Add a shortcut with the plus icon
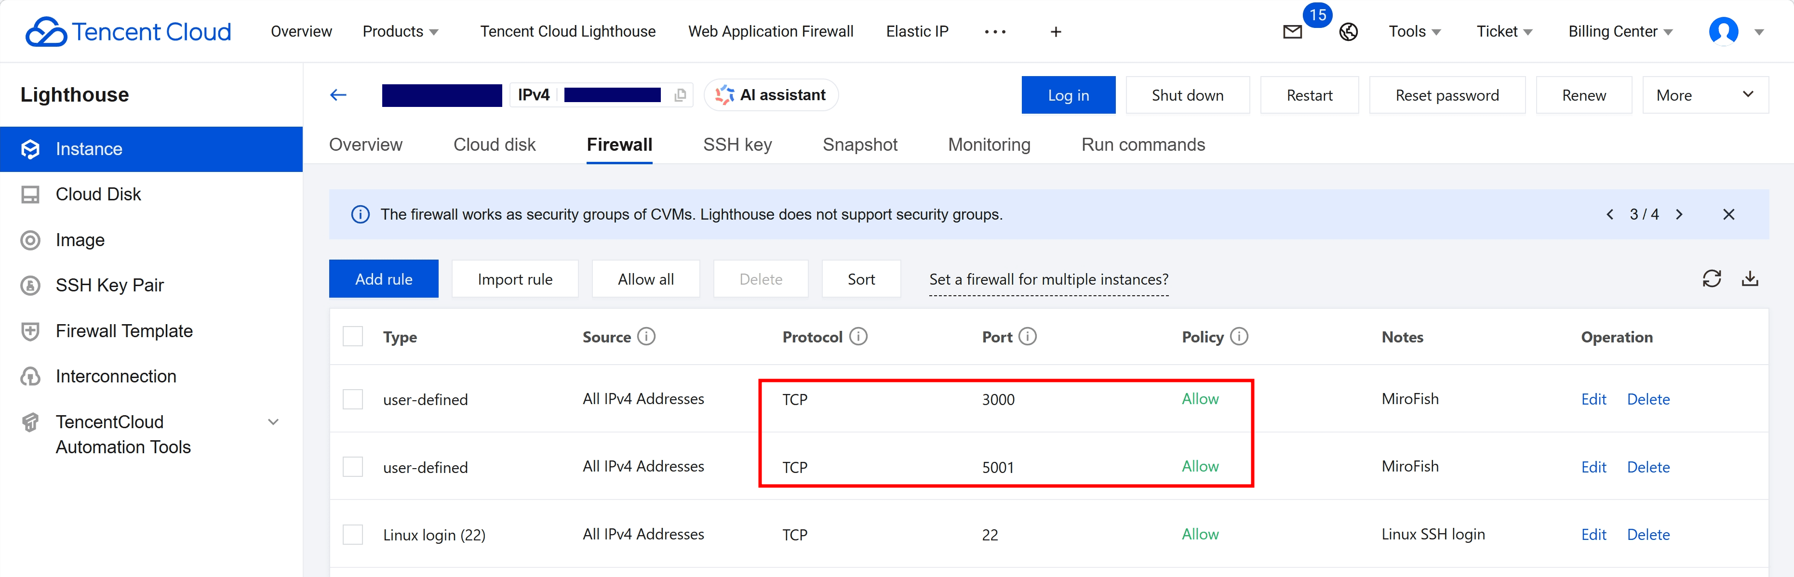This screenshot has width=1794, height=577. [1056, 32]
